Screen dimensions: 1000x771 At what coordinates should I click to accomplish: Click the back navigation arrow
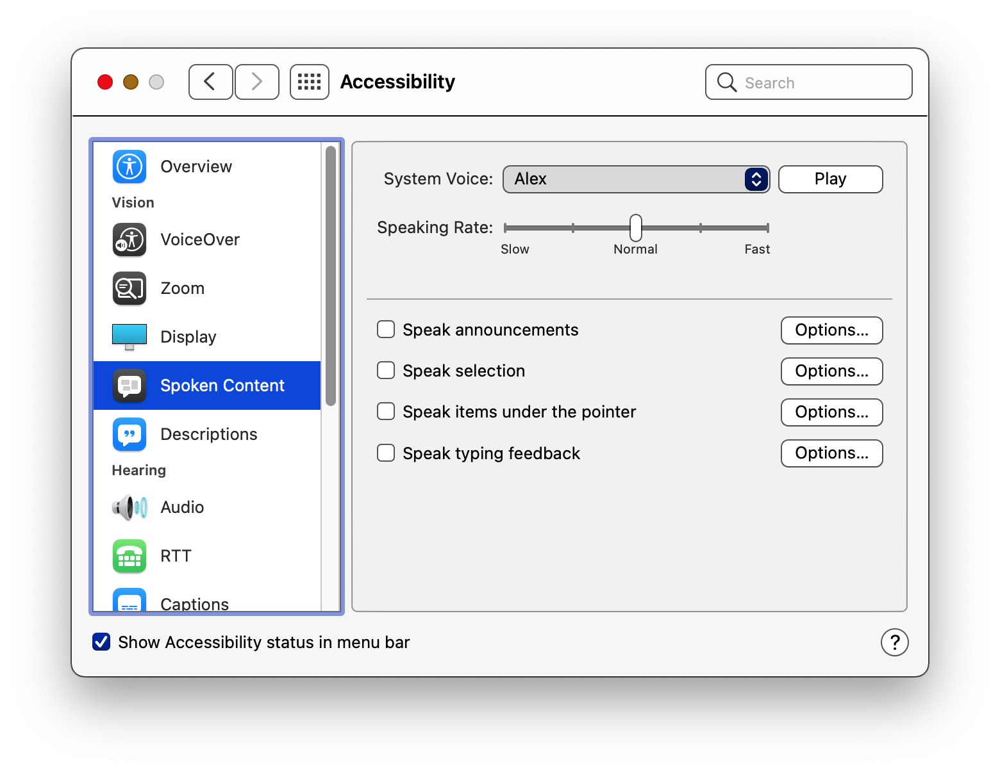pos(210,81)
